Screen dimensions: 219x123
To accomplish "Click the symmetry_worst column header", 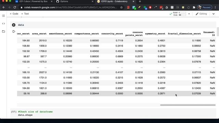I will (155, 33).
